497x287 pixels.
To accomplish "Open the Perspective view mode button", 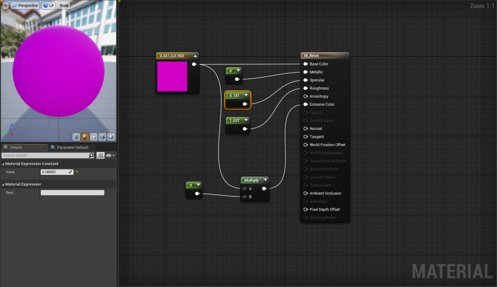I will [x=25, y=5].
